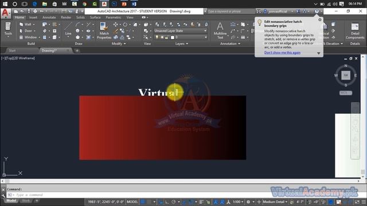The width and height of the screenshot is (367, 206).
Task: Open Detail Components tool
Action: point(355,31)
